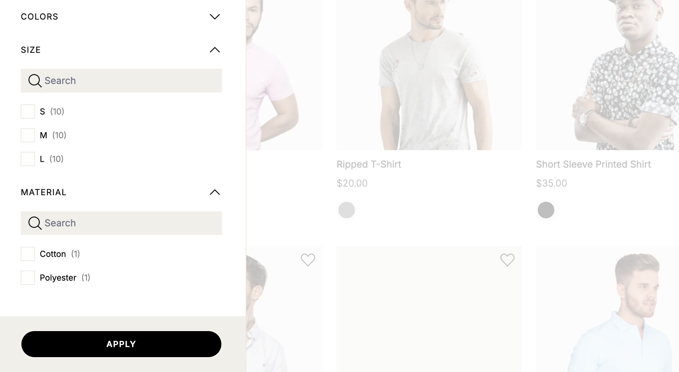Focus the Material search field
679x372 pixels.
coord(121,223)
